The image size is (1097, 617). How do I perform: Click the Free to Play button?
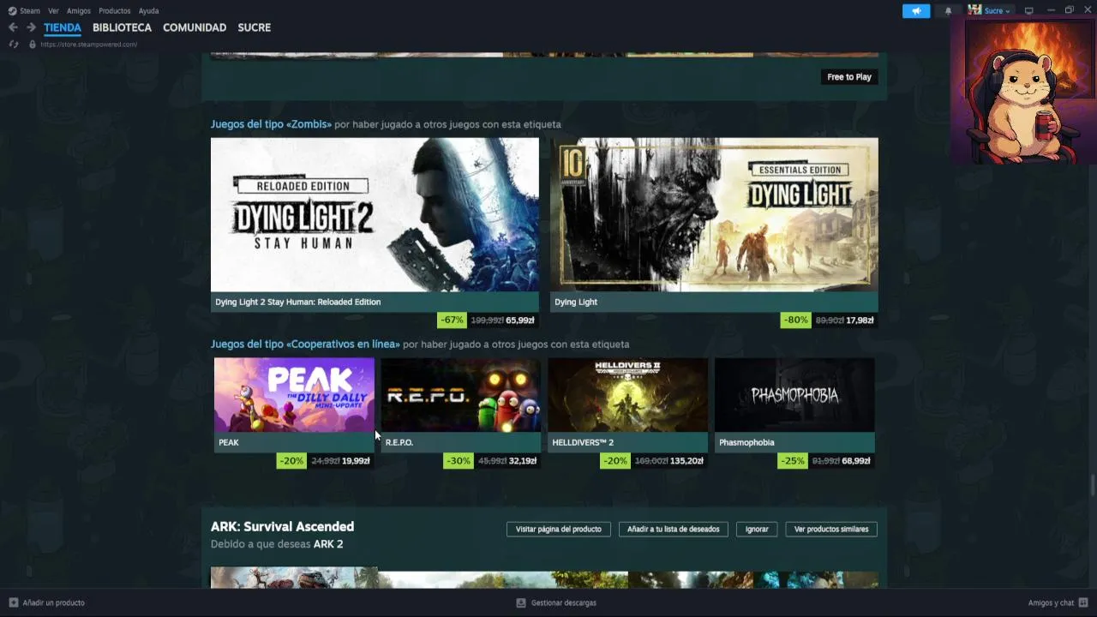click(x=849, y=77)
